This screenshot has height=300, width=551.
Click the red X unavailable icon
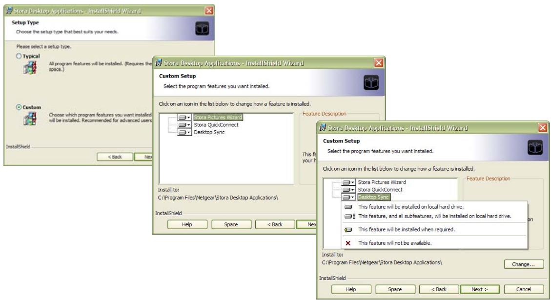pos(348,243)
